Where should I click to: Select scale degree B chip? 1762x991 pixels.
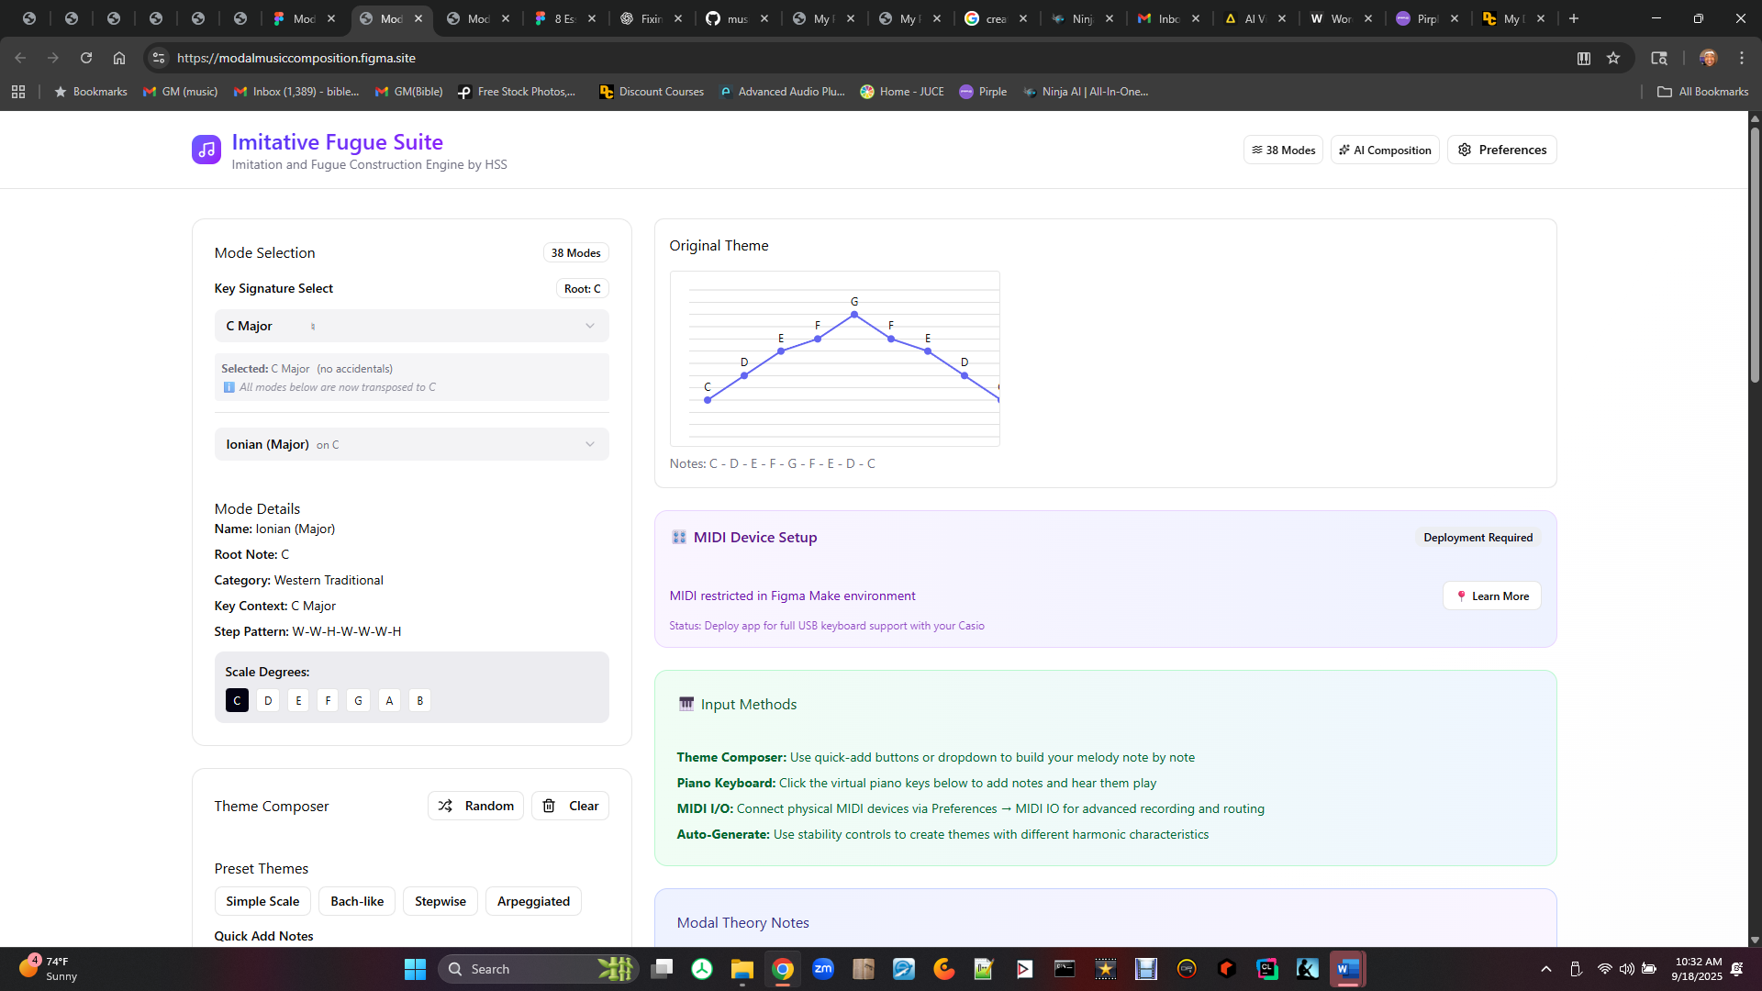tap(419, 700)
